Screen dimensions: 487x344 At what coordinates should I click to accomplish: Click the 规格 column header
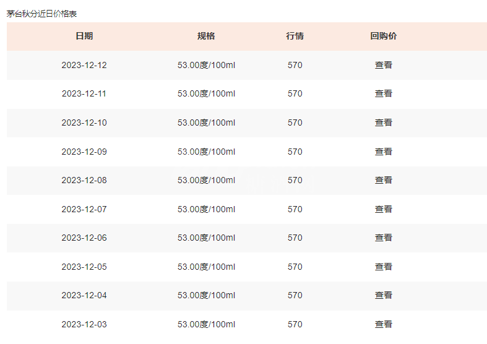click(x=206, y=36)
